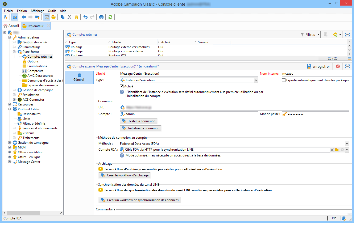Image resolution: width=356 pixels, height=225 pixels.
Task: Click Tester la connexion button
Action: coord(139,121)
